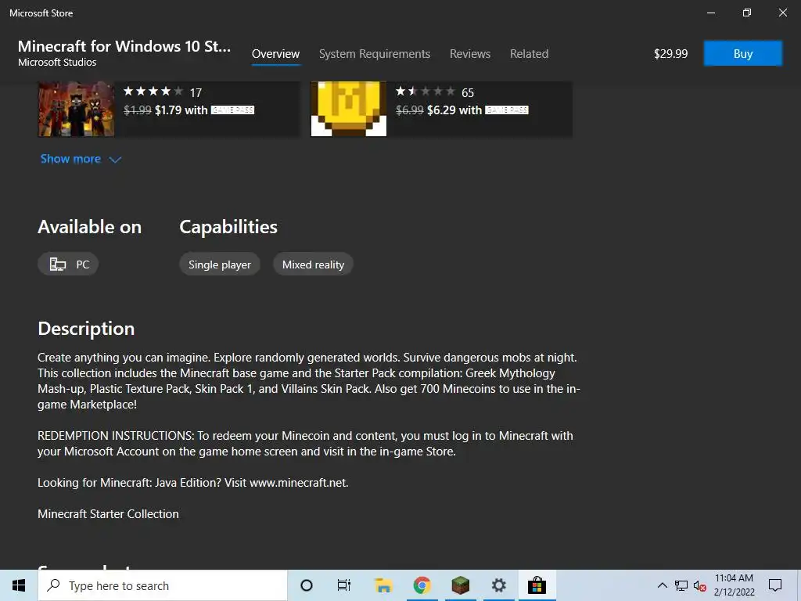
Task: Show hidden system tray icons
Action: pos(662,585)
